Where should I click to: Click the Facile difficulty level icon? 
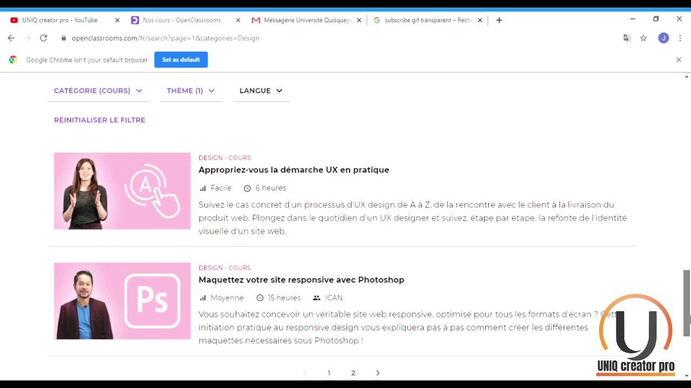tap(203, 188)
